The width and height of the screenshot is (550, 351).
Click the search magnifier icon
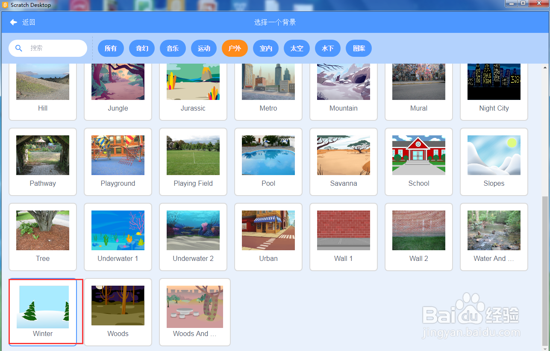point(18,48)
